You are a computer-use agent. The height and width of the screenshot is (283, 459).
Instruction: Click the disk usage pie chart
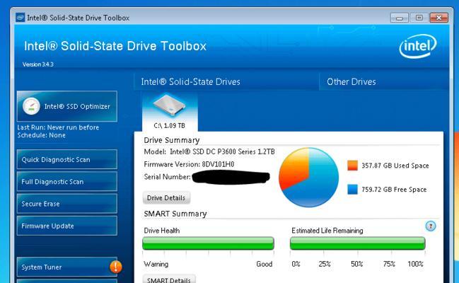click(308, 178)
